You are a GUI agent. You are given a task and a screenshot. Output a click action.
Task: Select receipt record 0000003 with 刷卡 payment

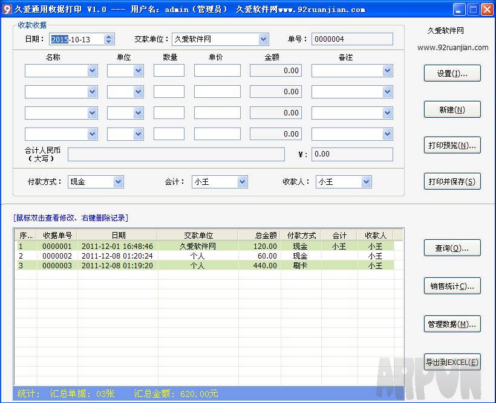(x=57, y=266)
